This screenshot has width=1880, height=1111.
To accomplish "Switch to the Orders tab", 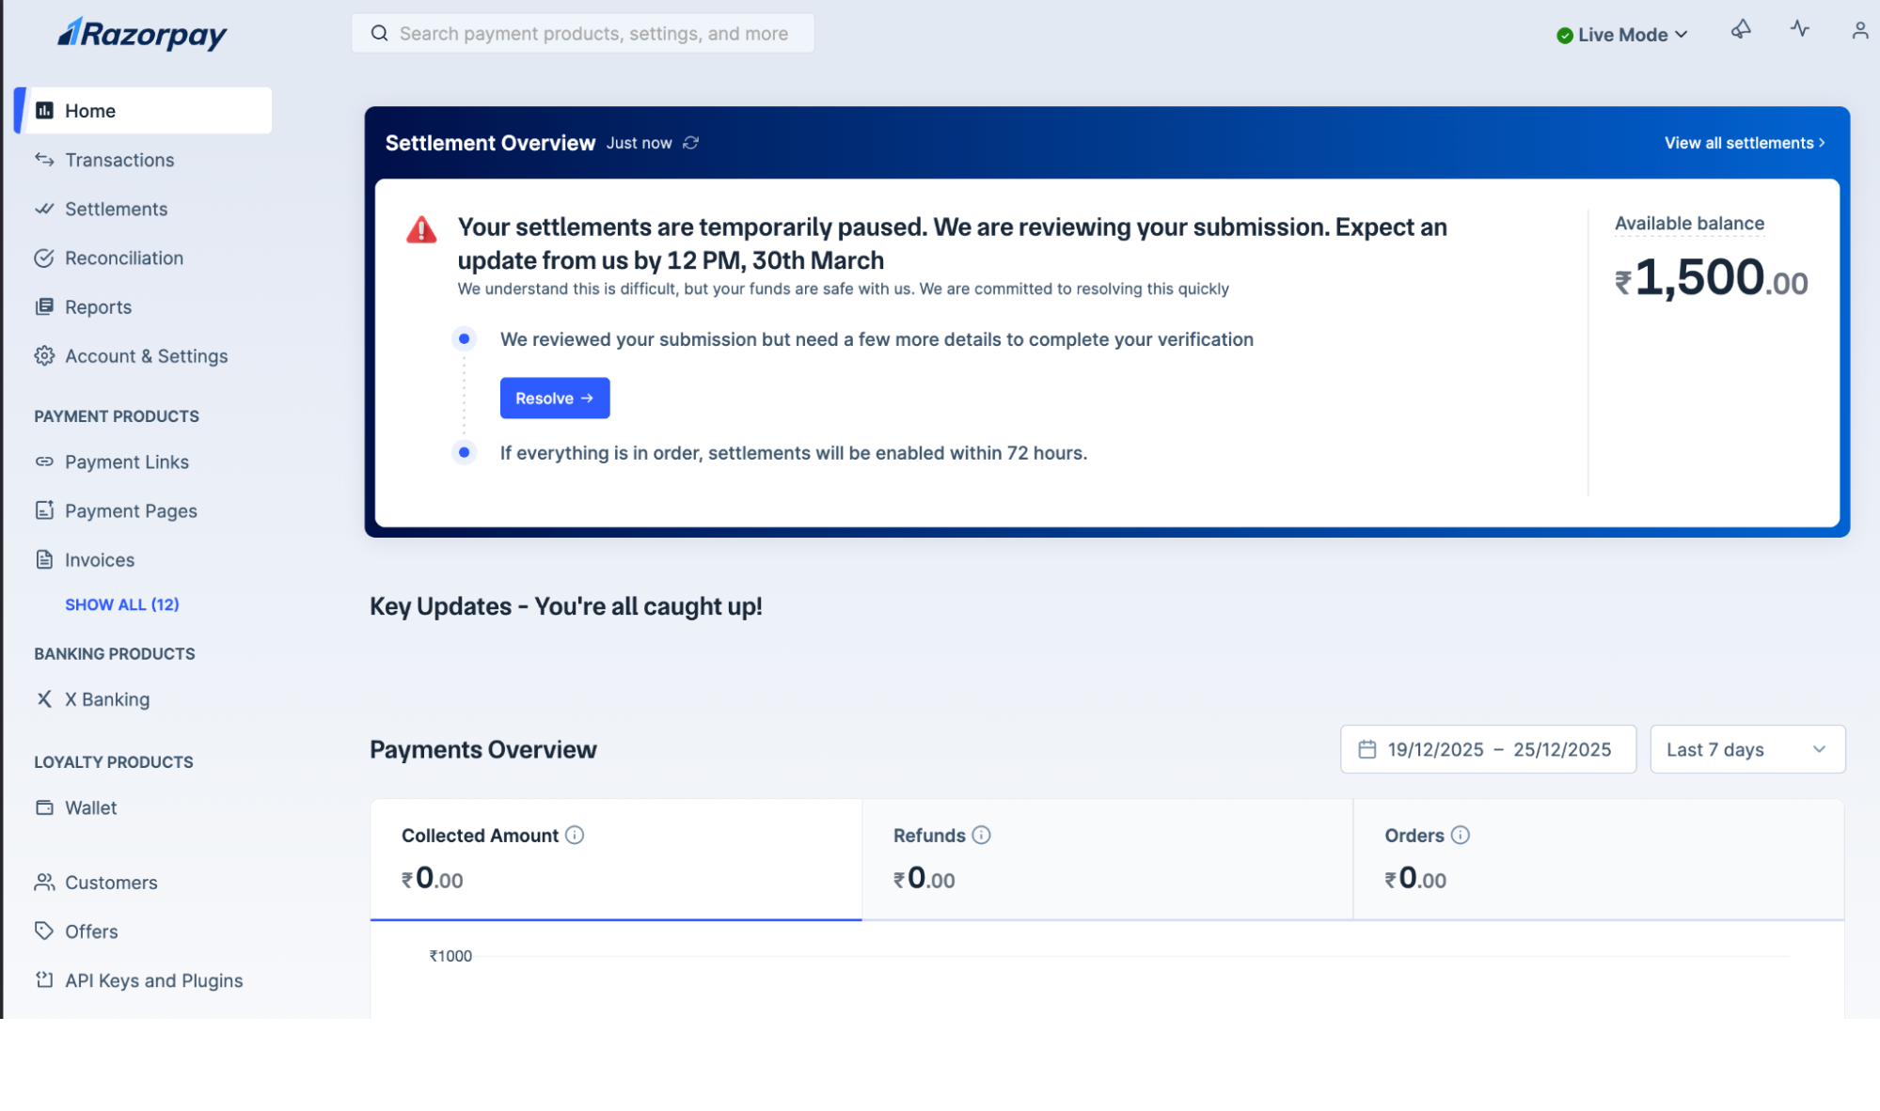I will pos(1597,859).
